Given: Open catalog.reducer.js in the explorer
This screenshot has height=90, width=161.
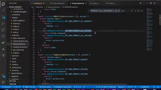Looking at the screenshot, I should (20, 47).
